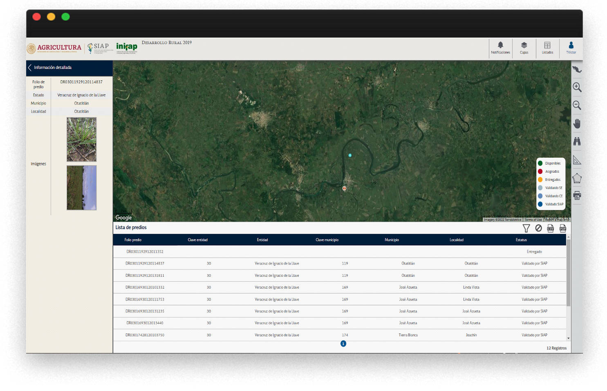Open the Notificaciones bell menu

[500, 48]
